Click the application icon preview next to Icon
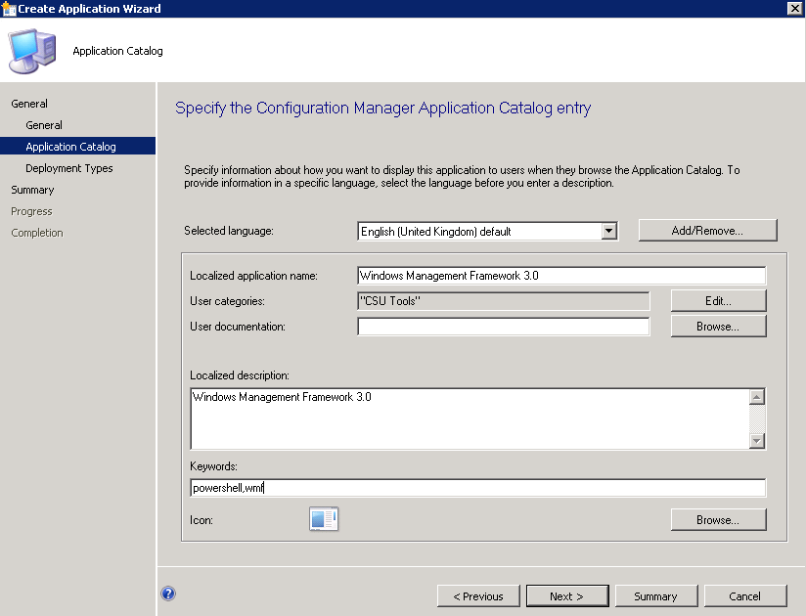This screenshot has width=806, height=616. click(324, 519)
